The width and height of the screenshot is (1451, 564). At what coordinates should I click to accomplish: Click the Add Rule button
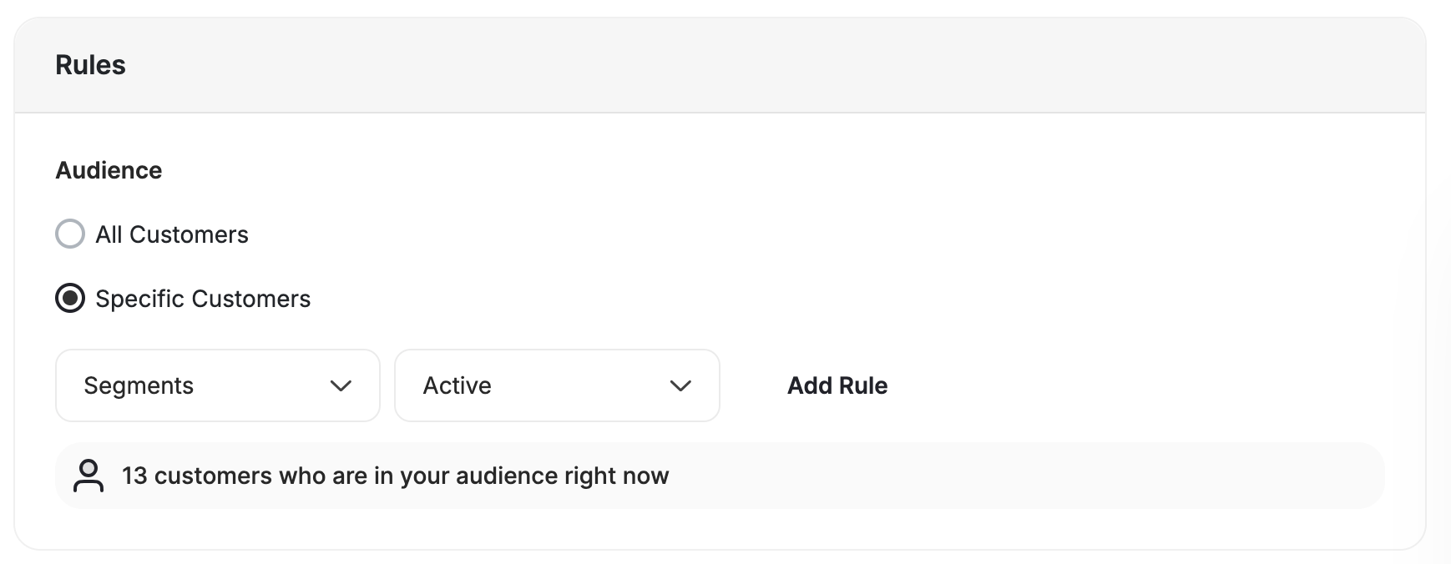point(837,385)
